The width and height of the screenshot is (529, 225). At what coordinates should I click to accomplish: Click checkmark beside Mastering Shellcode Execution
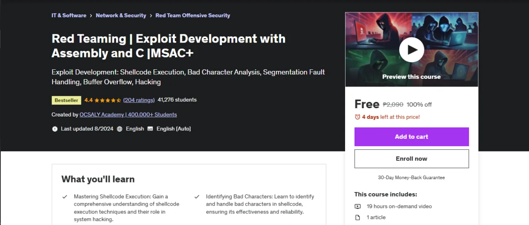click(x=65, y=197)
